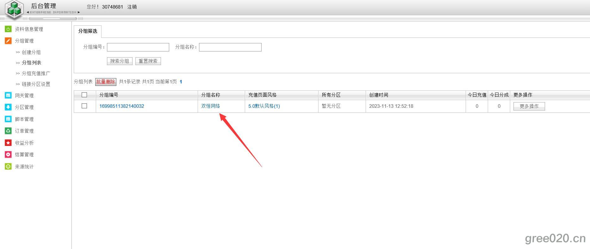Click the red 批量删除 button

pos(106,82)
